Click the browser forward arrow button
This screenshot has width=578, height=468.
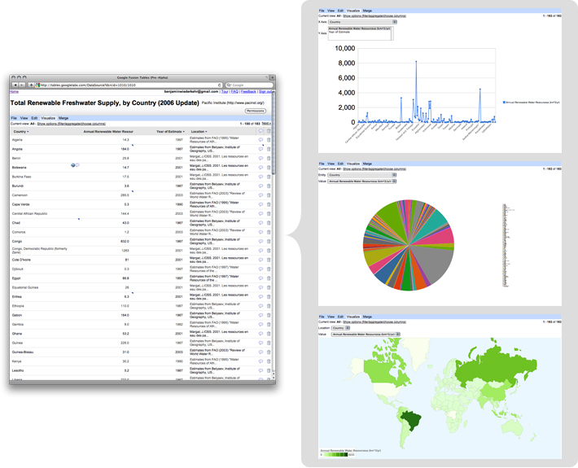pos(21,85)
